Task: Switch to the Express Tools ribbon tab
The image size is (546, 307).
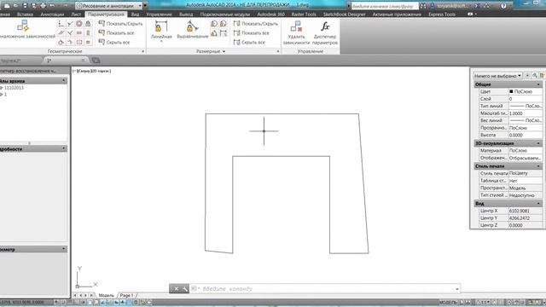Action: pos(442,14)
